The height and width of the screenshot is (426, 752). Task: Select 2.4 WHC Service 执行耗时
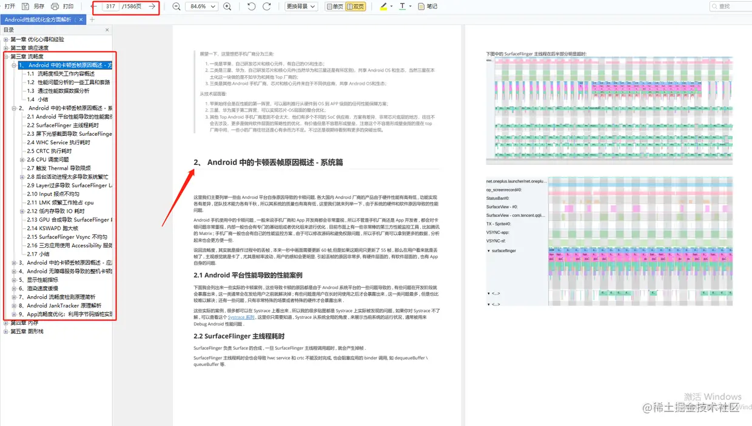coord(59,142)
